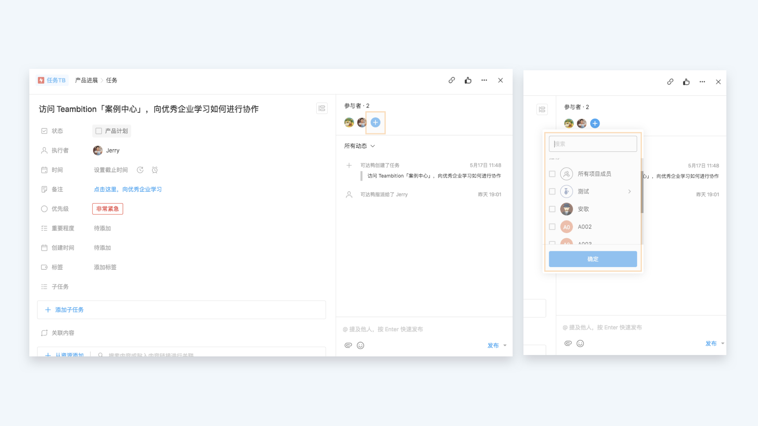Select executor Jerry
Viewport: 758px width, 426px height.
[x=106, y=150]
